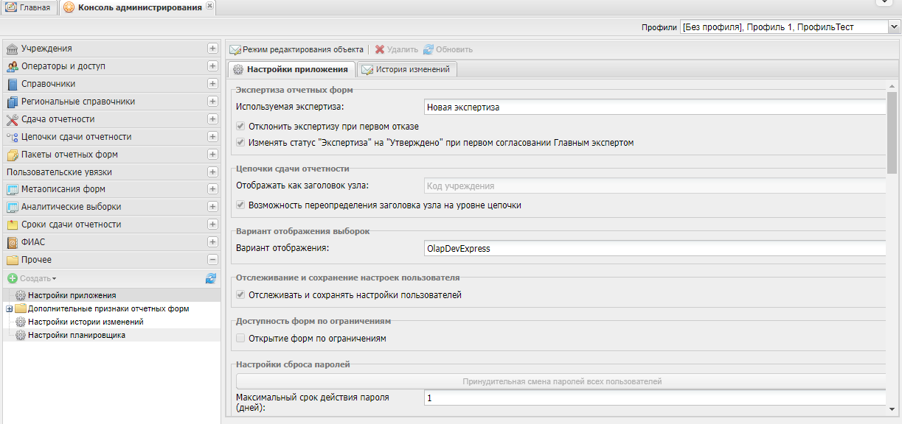Open the Главная tab
This screenshot has height=424, width=902.
(x=28, y=7)
